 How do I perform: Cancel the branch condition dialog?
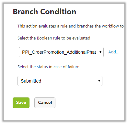click(45, 103)
